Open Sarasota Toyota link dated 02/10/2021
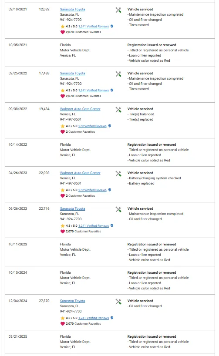The width and height of the screenshot is (219, 356). (72, 9)
